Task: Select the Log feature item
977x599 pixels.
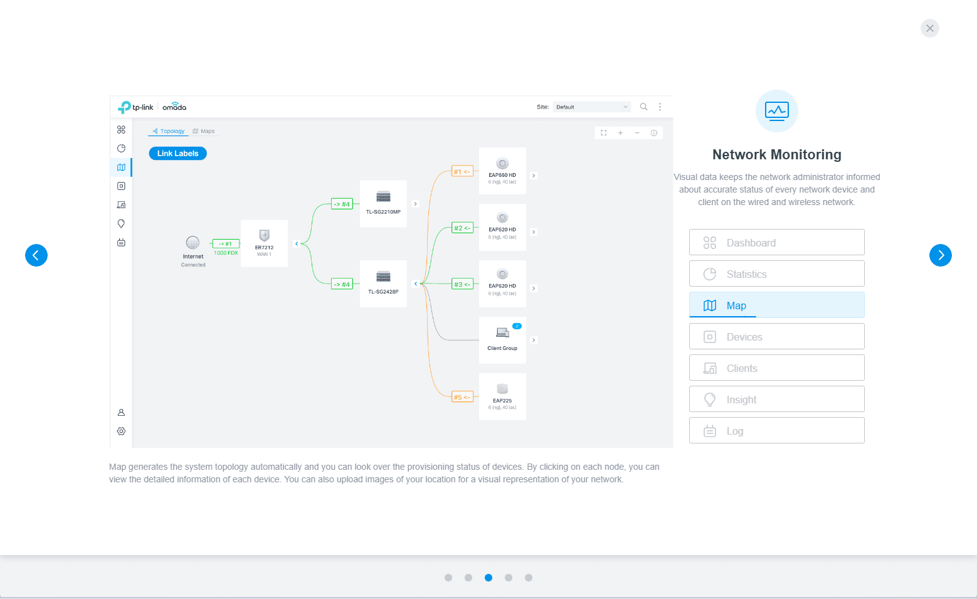Action: click(776, 431)
